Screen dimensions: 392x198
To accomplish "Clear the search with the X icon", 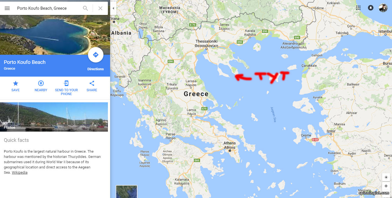I will pos(100,8).
